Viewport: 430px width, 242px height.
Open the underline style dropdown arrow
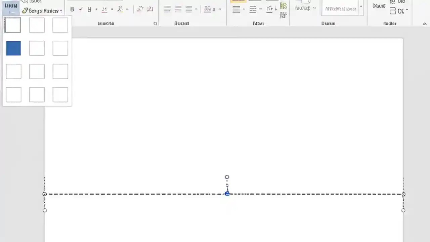(x=96, y=9)
